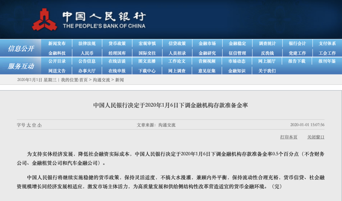The height and width of the screenshot is (201, 342).
Task: Open 法律法规 menu item
Action: click(87, 44)
